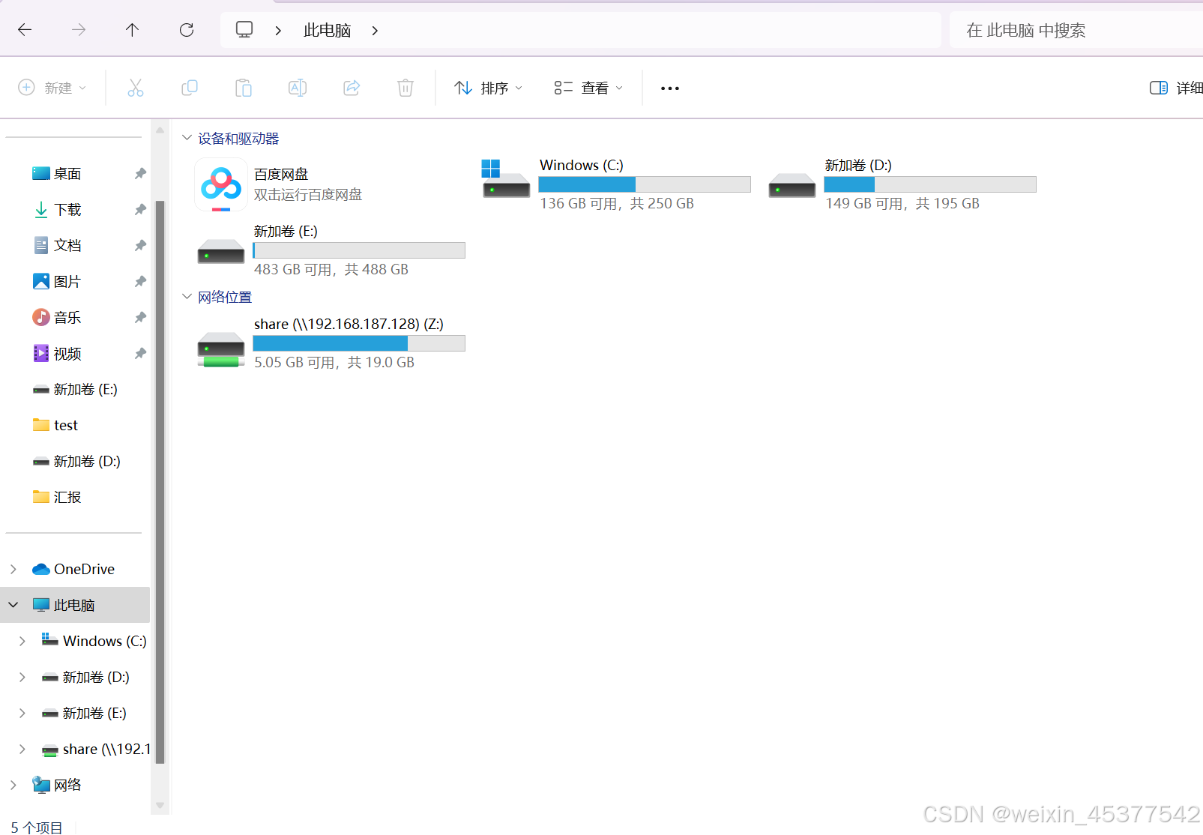
Task: Refresh the current view
Action: pyautogui.click(x=187, y=29)
